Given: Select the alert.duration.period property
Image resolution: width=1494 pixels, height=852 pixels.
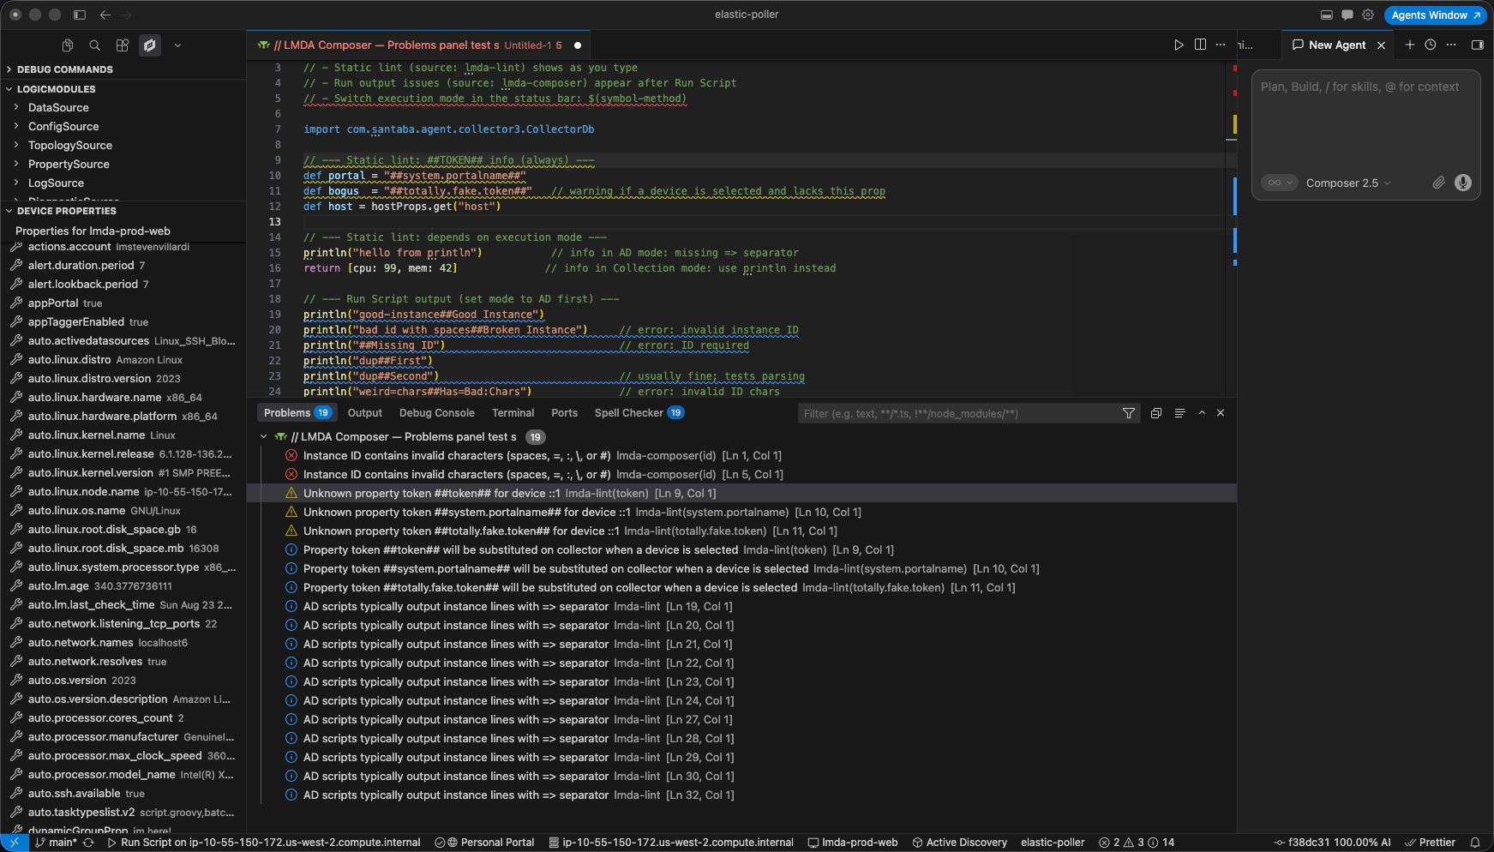Looking at the screenshot, I should tap(123, 266).
